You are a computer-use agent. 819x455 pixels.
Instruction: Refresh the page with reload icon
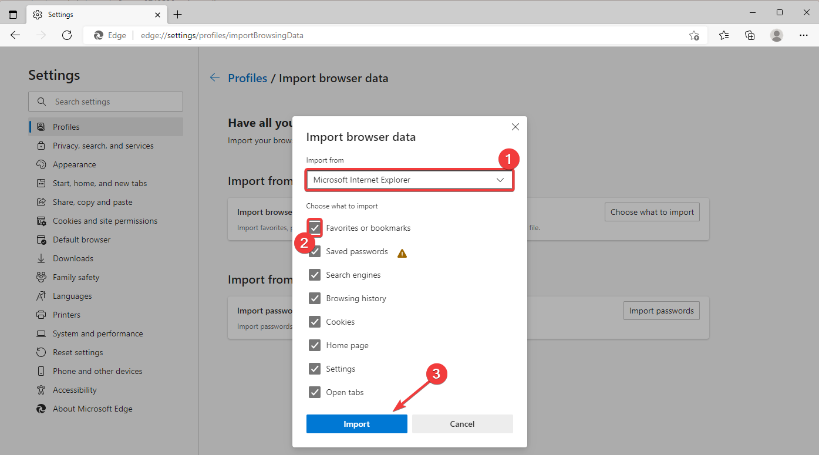tap(67, 35)
